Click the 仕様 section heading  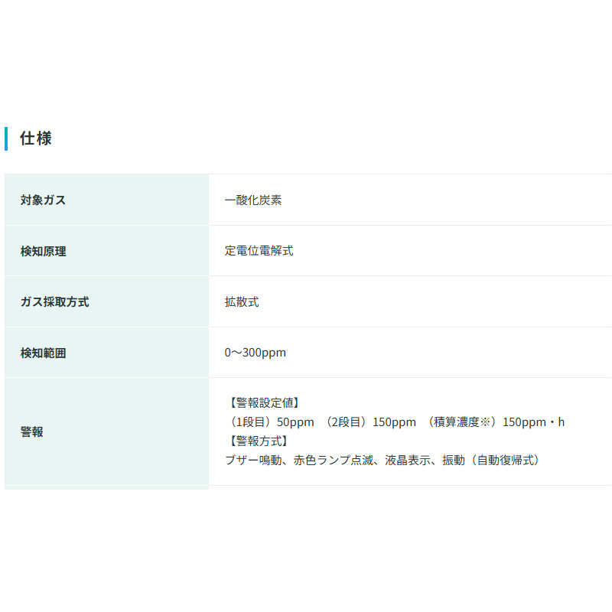coord(35,138)
